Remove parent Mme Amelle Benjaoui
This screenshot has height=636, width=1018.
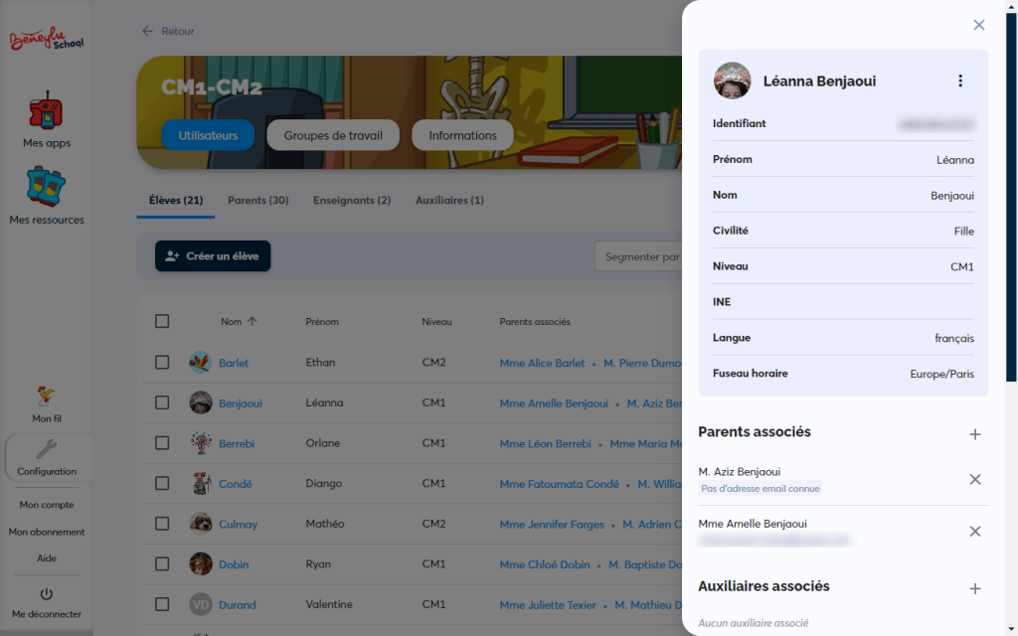tap(974, 531)
